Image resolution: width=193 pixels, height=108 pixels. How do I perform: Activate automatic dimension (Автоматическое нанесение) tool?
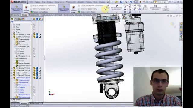[x=117, y=8]
